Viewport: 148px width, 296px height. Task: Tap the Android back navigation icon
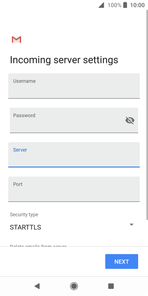(37, 286)
